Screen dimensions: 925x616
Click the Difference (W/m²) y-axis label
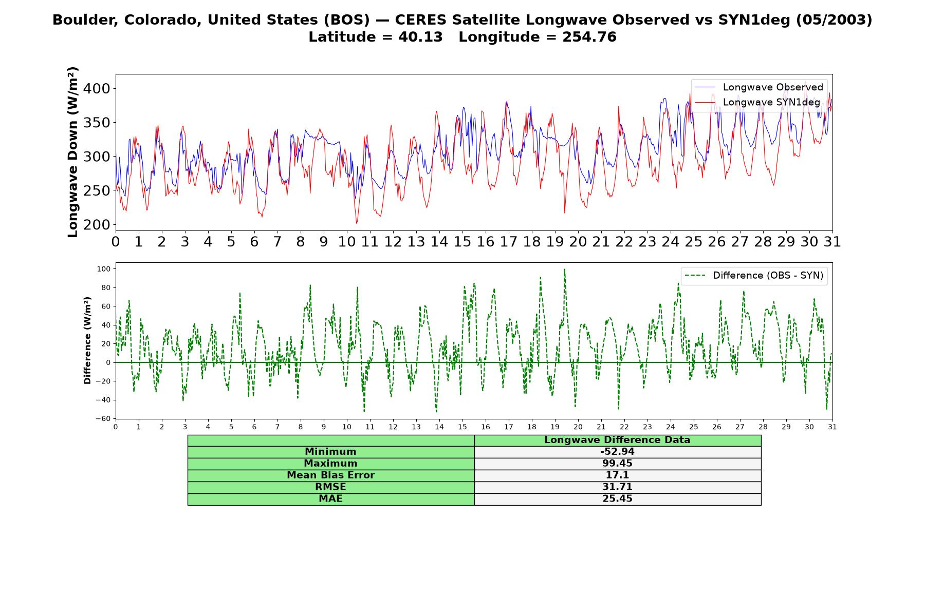87,340
